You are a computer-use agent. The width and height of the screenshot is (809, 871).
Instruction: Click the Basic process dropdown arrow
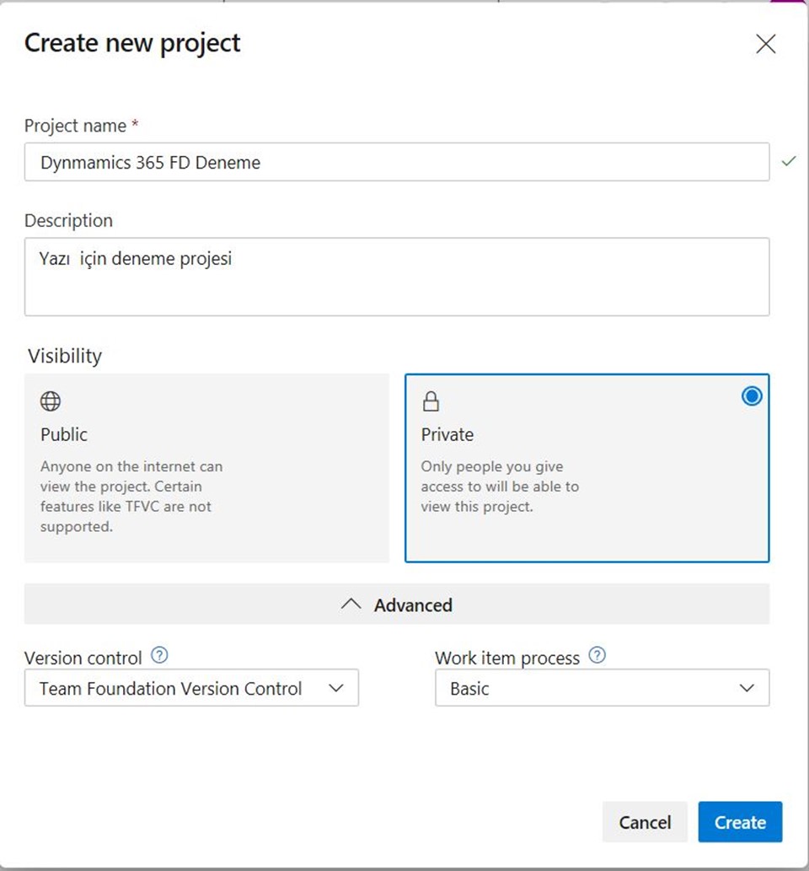tap(747, 688)
